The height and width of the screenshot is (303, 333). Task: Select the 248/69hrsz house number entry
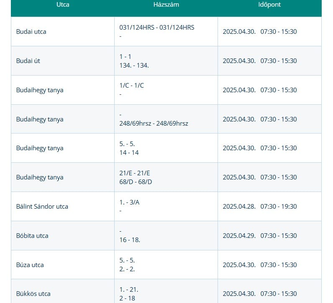tap(154, 124)
